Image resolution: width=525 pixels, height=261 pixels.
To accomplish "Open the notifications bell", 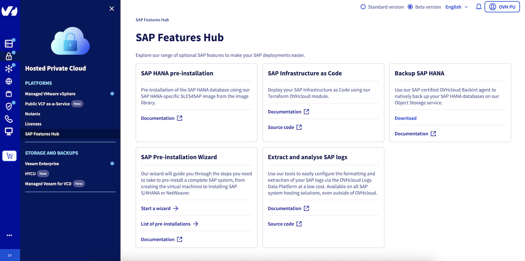I will 478,6.
